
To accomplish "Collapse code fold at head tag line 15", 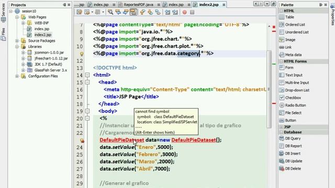I will pyautogui.click(x=87, y=83).
